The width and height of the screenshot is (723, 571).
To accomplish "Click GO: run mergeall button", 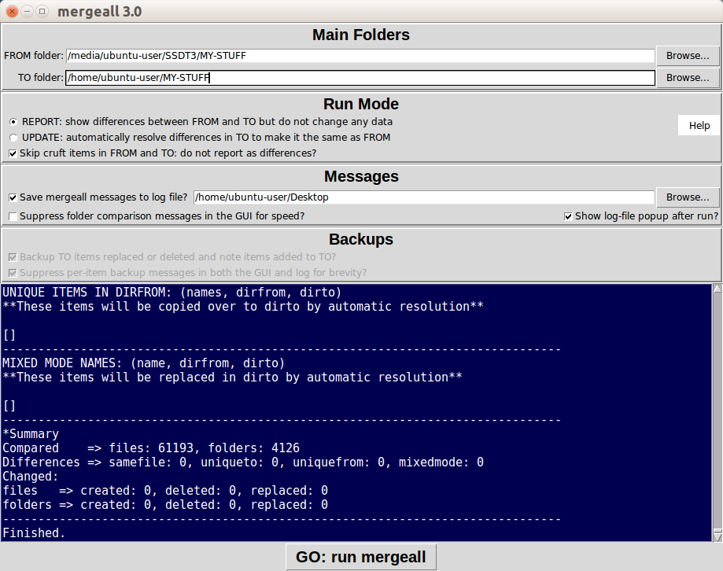I will tap(361, 557).
